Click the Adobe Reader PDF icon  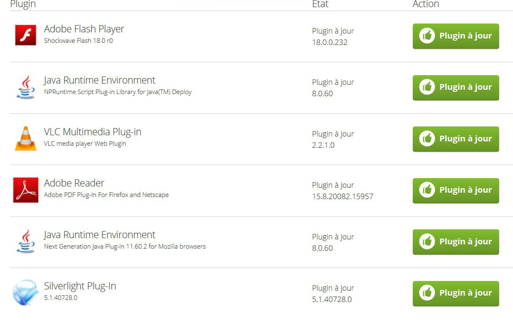click(x=26, y=190)
